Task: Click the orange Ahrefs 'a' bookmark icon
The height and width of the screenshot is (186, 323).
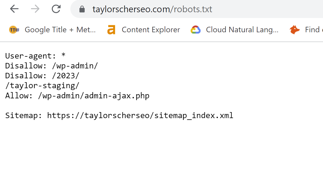Action: pyautogui.click(x=111, y=30)
